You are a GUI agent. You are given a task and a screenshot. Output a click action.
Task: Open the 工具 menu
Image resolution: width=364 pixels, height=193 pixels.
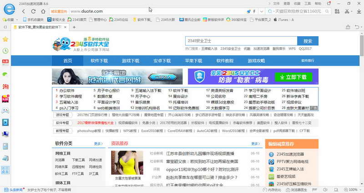[307, 3]
